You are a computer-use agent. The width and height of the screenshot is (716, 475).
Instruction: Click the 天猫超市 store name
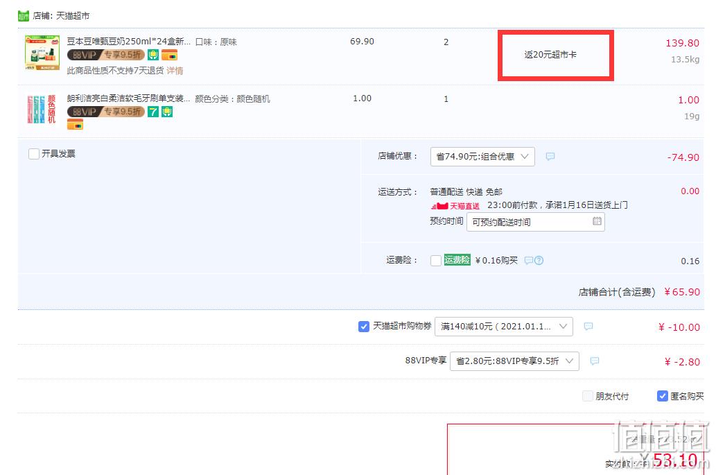pos(73,16)
